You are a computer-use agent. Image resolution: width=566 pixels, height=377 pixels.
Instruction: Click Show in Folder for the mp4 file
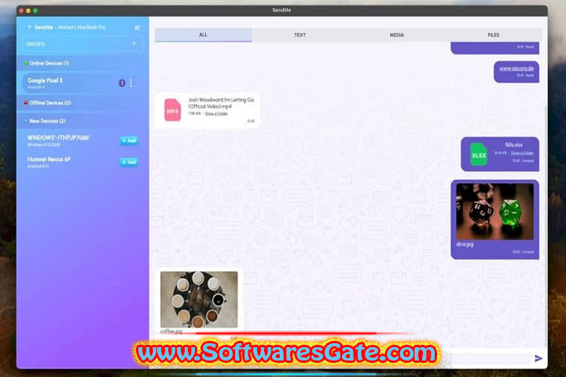click(216, 113)
